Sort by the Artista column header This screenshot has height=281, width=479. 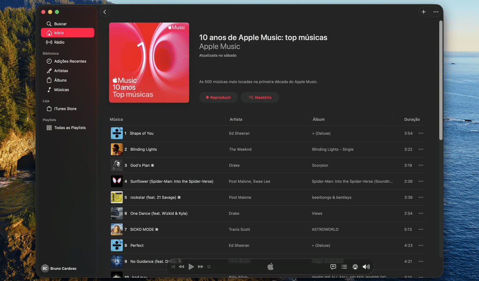(236, 119)
